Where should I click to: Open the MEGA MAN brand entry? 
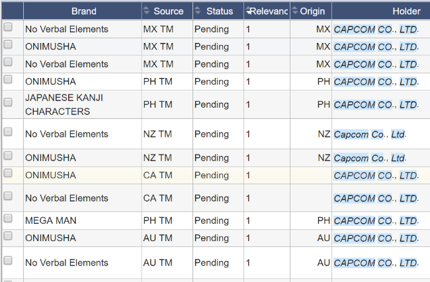tap(52, 221)
